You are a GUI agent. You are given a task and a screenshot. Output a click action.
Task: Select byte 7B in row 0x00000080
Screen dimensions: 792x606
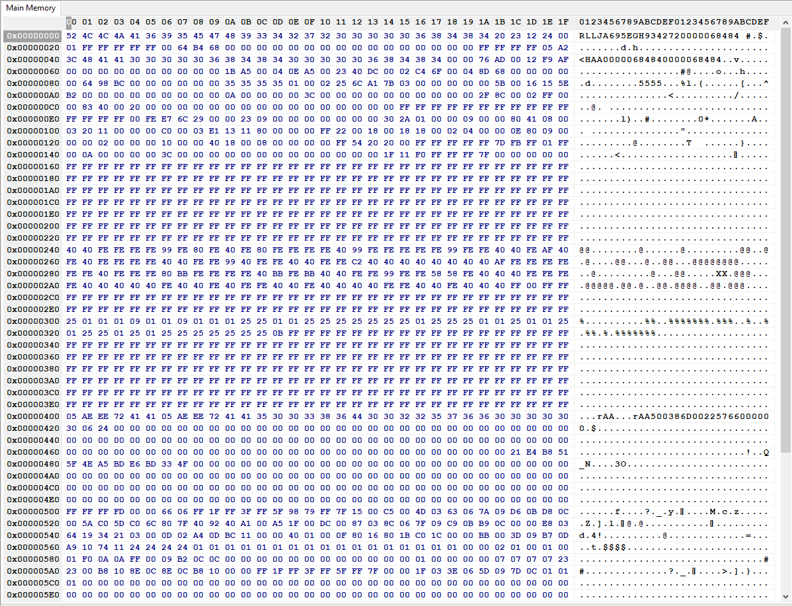pyautogui.click(x=389, y=83)
